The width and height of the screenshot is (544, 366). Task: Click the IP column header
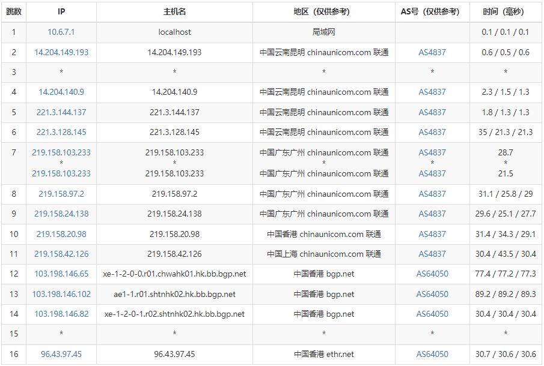tap(61, 12)
